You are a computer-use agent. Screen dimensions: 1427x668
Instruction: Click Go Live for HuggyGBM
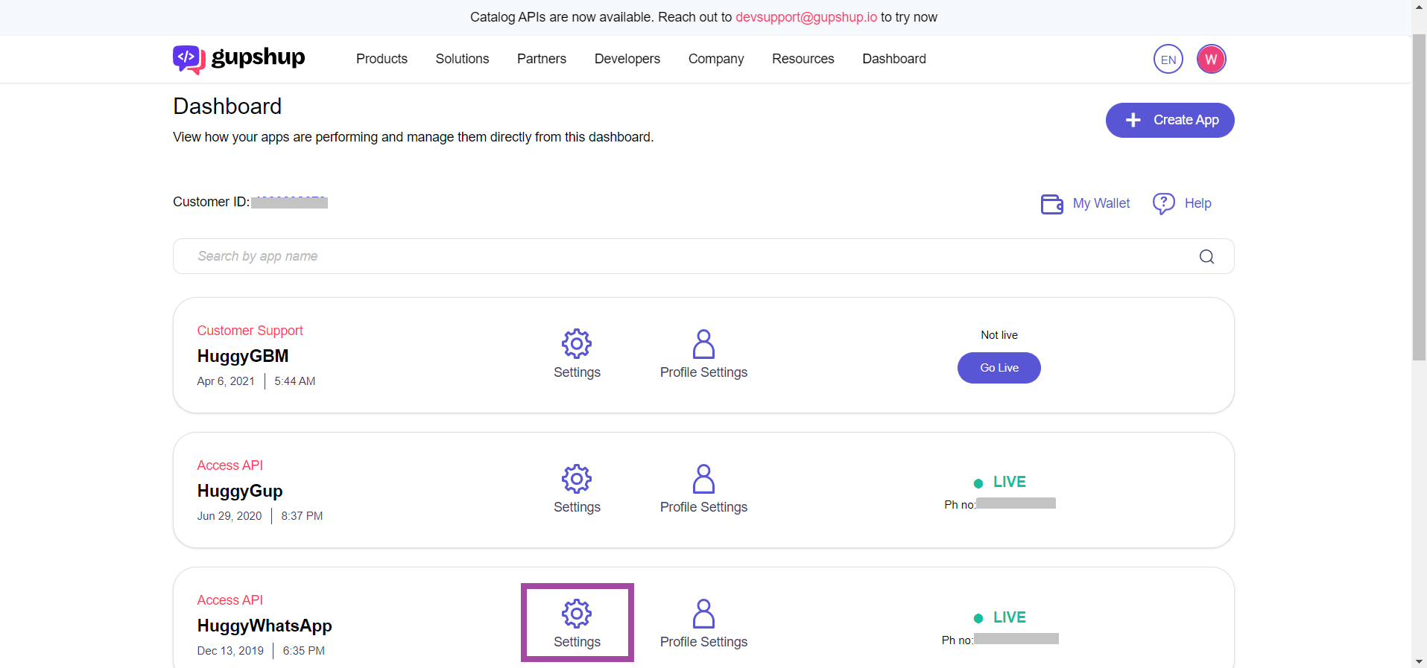click(999, 368)
